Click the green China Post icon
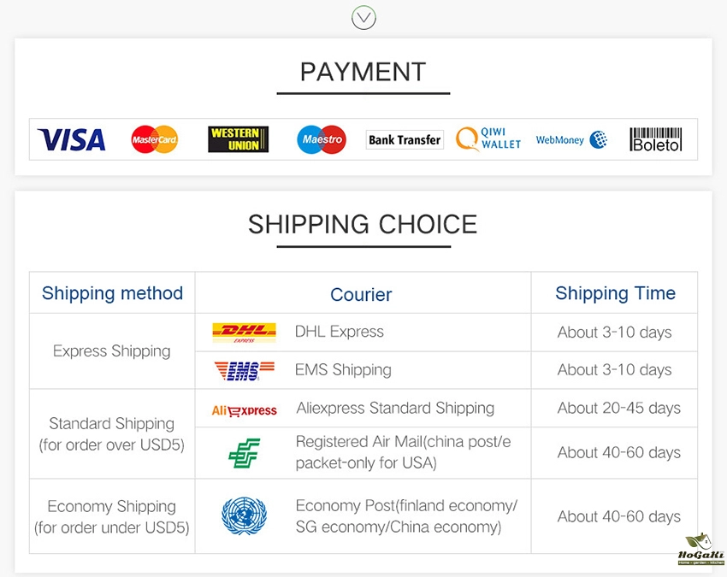Screen dimensions: 727x577 click(244, 452)
